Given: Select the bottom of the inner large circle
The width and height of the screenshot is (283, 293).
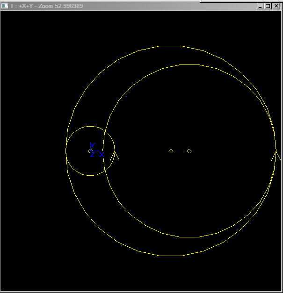Looking at the screenshot, I should [189, 237].
